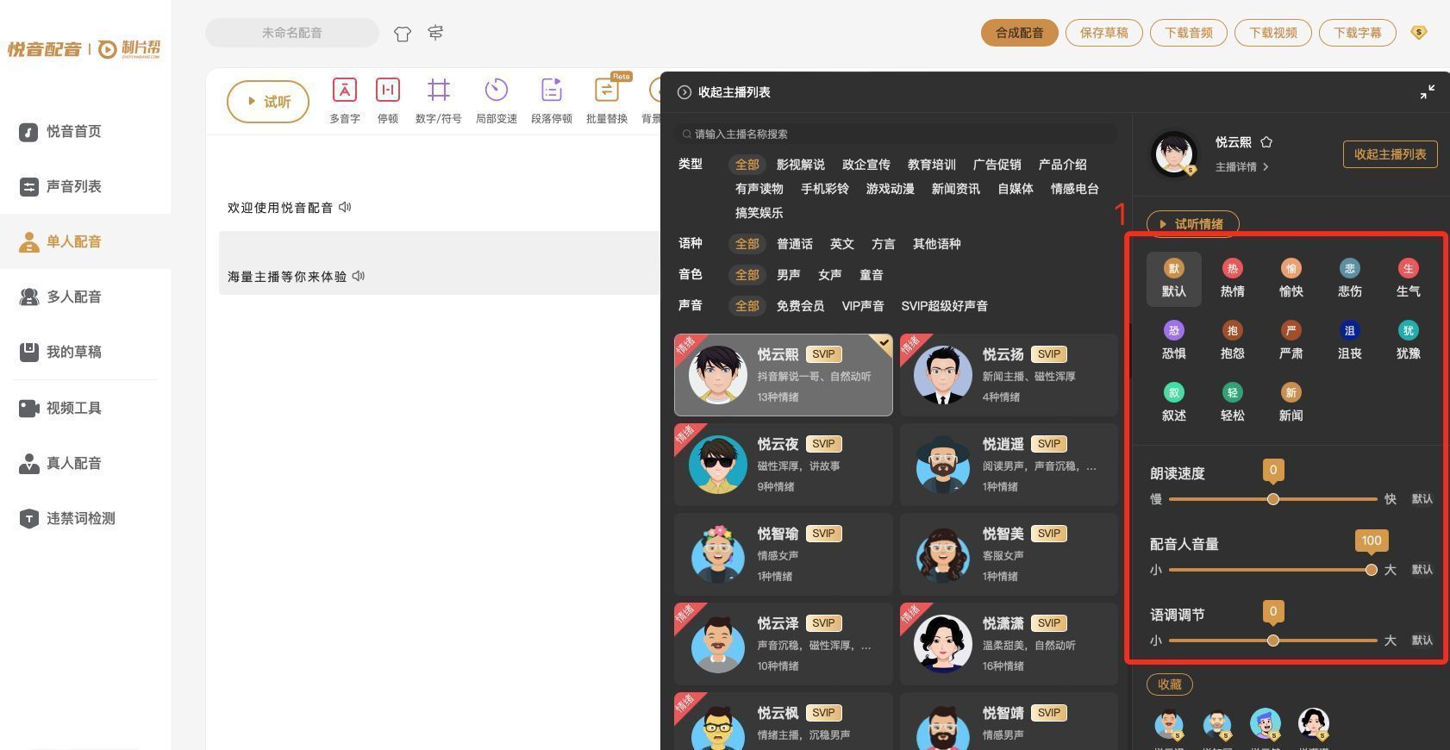Go to 多人配音 page

(85, 297)
